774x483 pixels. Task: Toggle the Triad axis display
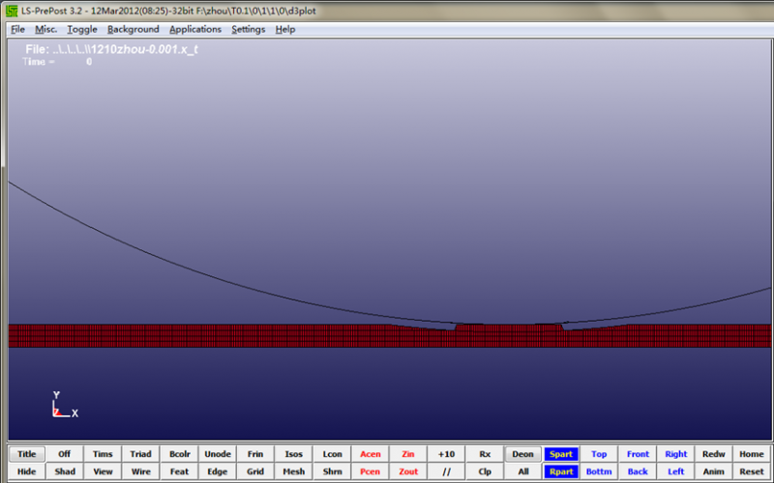(140, 454)
